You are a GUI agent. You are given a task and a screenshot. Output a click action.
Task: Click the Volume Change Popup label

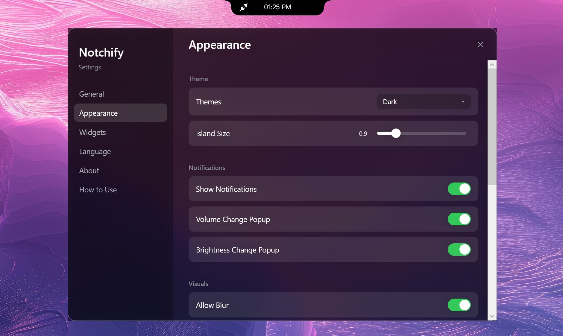coord(233,219)
